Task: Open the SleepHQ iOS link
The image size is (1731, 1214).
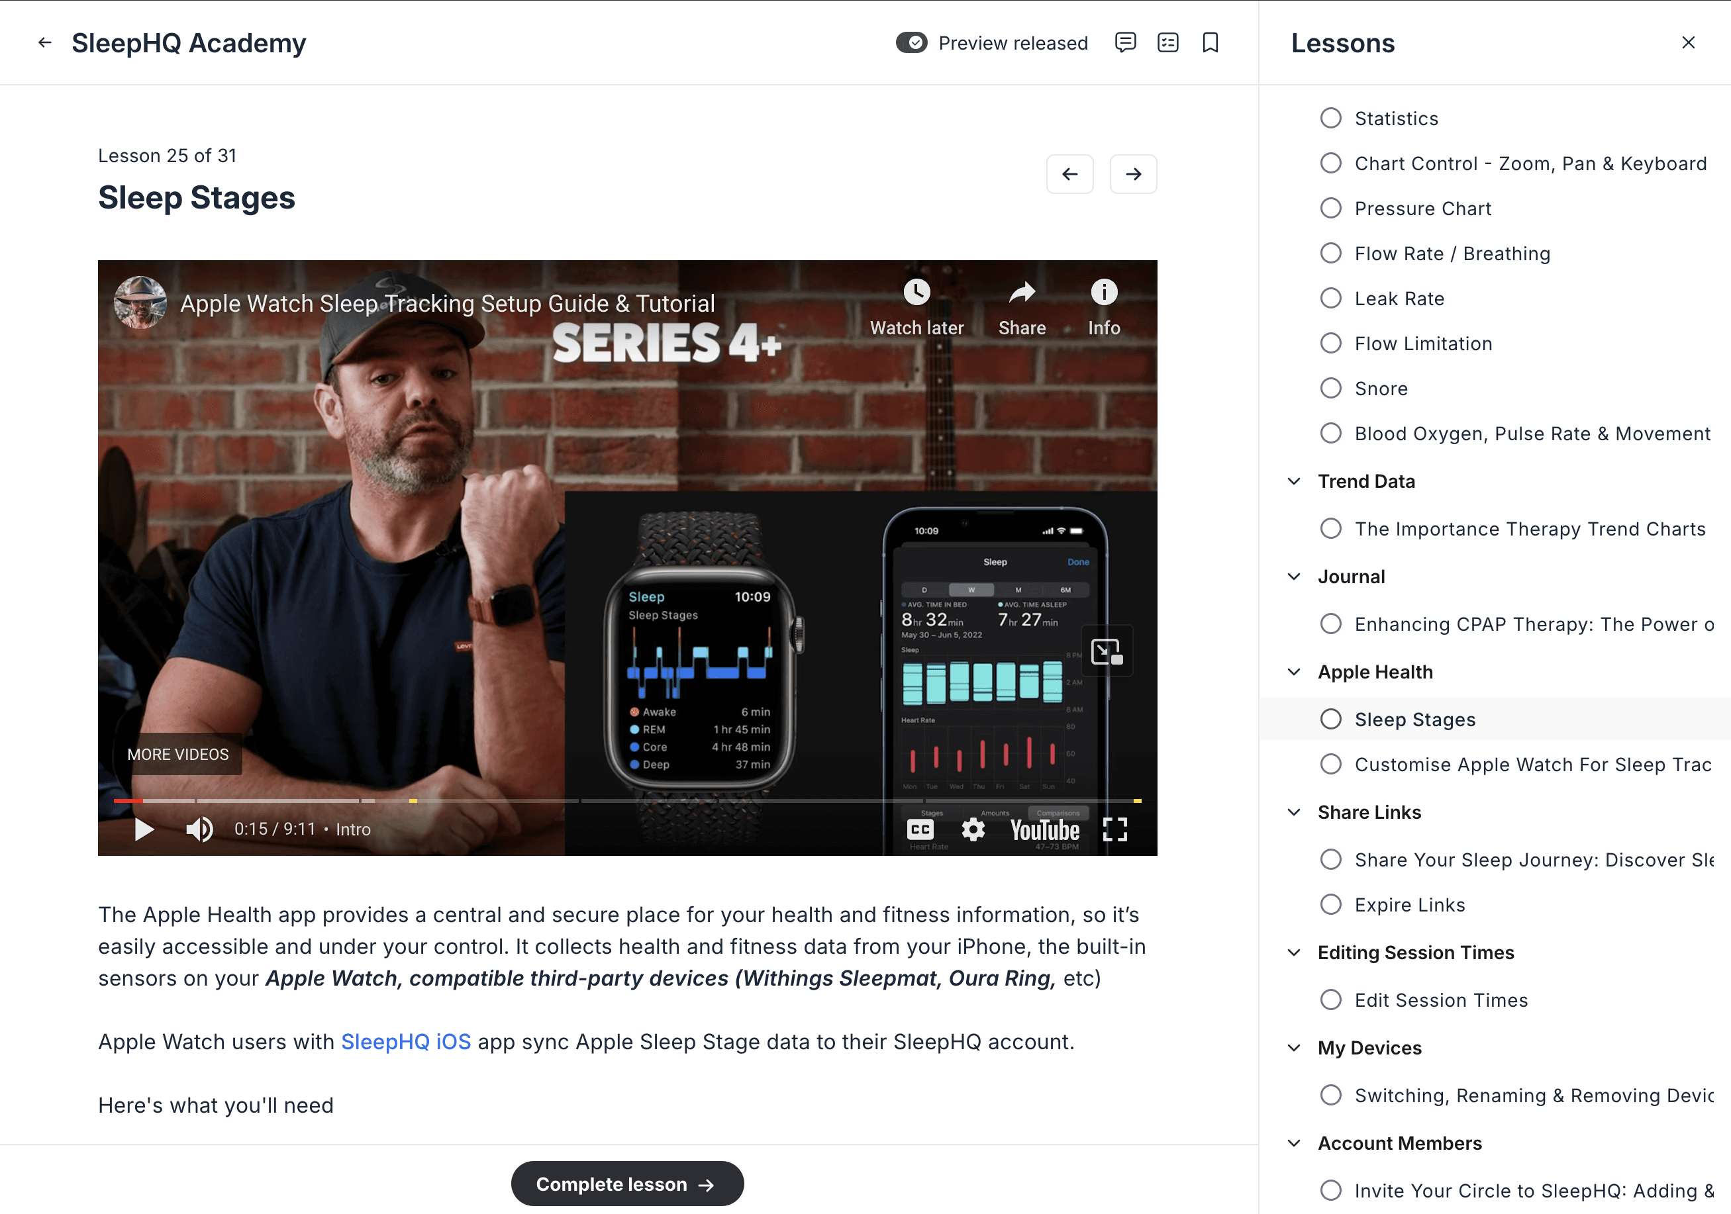Action: click(406, 1041)
